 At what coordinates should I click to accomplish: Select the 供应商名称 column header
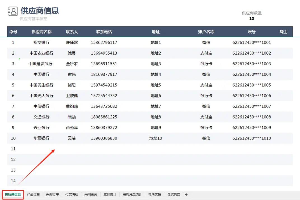(x=41, y=32)
